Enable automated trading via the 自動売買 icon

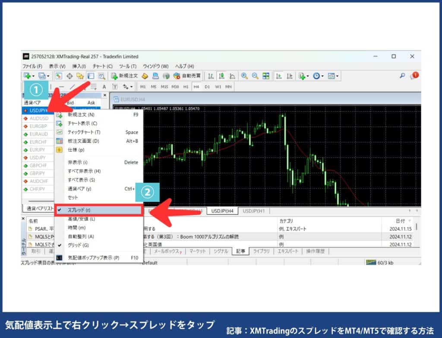click(177, 76)
